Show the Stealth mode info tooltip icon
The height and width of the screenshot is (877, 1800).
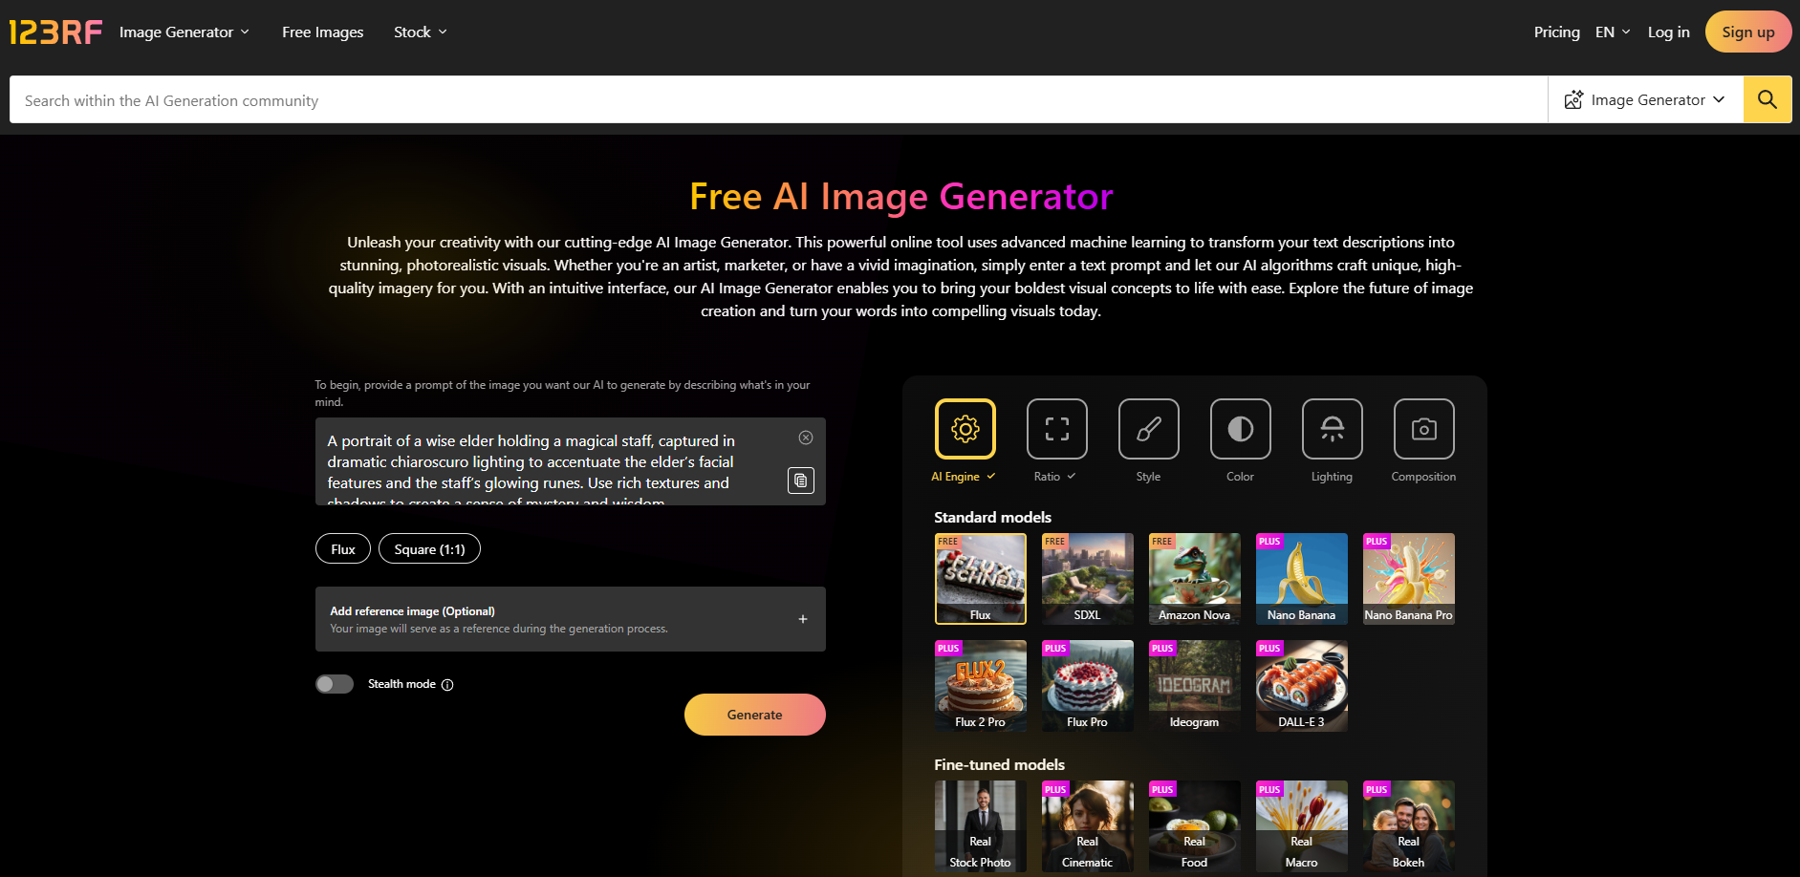[447, 685]
